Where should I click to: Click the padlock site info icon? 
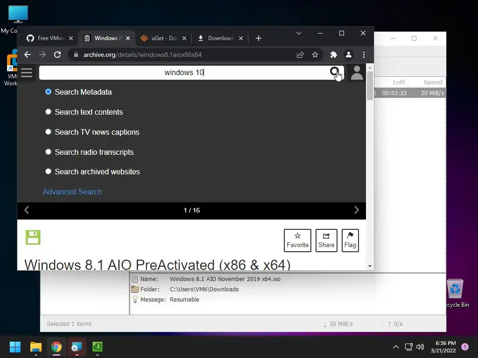click(76, 55)
